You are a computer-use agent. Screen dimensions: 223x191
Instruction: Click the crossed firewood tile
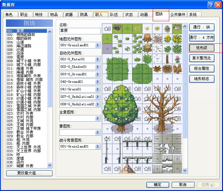coord(157,69)
